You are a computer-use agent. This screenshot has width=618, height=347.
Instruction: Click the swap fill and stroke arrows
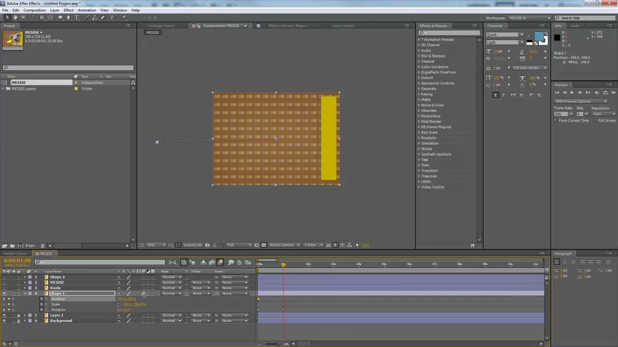(x=547, y=34)
